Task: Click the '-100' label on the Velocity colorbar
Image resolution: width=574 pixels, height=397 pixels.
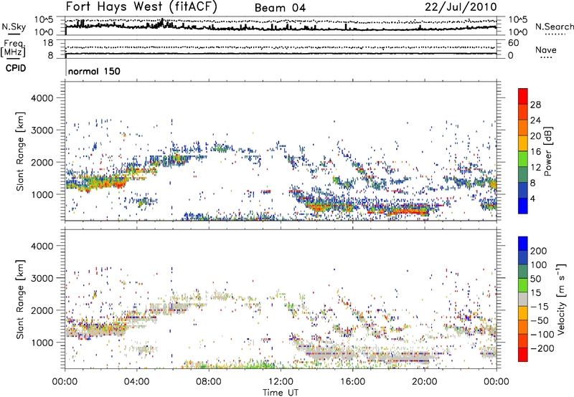Action: (542, 335)
